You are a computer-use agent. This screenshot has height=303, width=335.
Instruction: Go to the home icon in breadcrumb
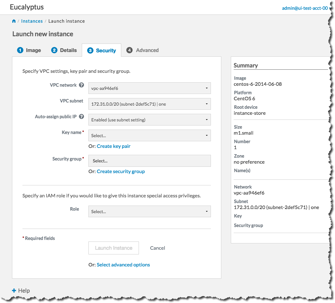tap(14, 21)
